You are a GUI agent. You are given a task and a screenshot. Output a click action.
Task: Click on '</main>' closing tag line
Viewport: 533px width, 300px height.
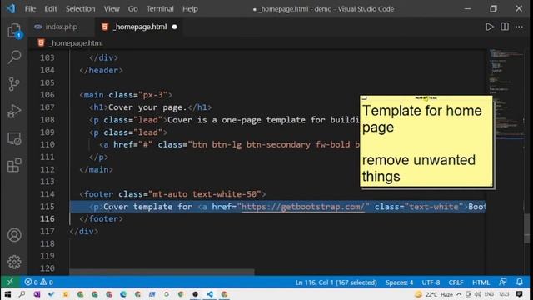(97, 169)
